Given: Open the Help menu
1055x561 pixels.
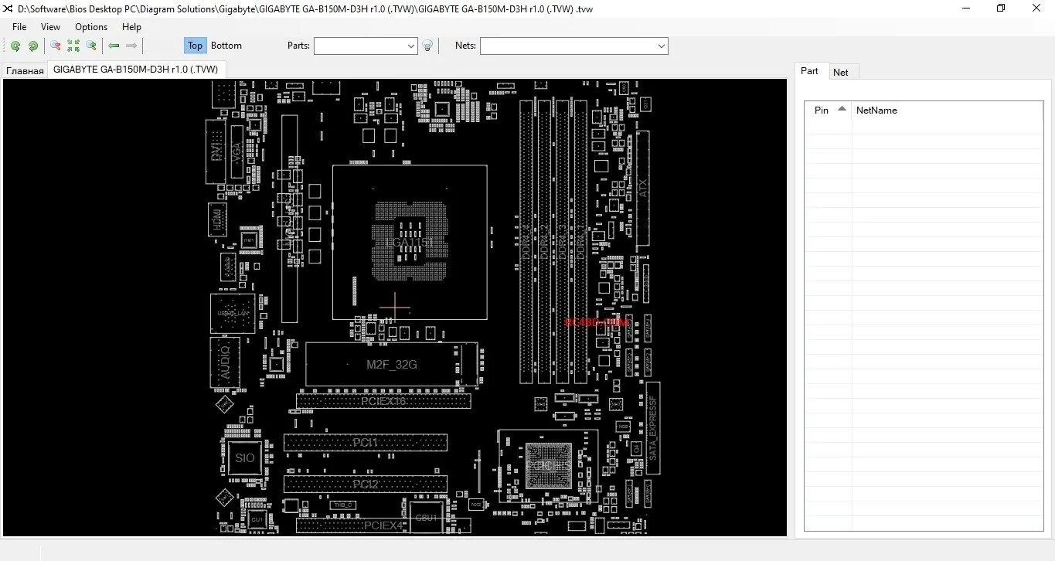Looking at the screenshot, I should [131, 26].
